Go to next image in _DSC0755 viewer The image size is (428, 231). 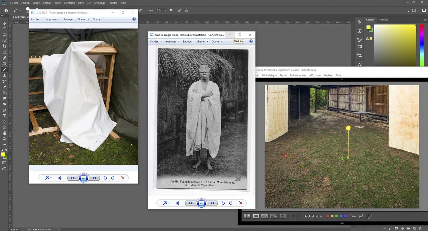[x=94, y=178]
